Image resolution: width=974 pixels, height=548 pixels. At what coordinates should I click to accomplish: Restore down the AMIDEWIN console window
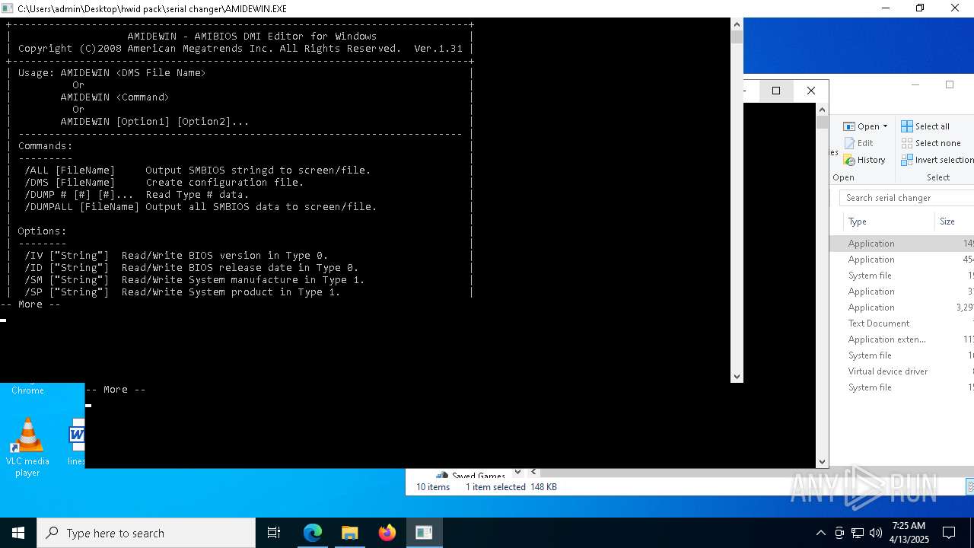coord(920,8)
